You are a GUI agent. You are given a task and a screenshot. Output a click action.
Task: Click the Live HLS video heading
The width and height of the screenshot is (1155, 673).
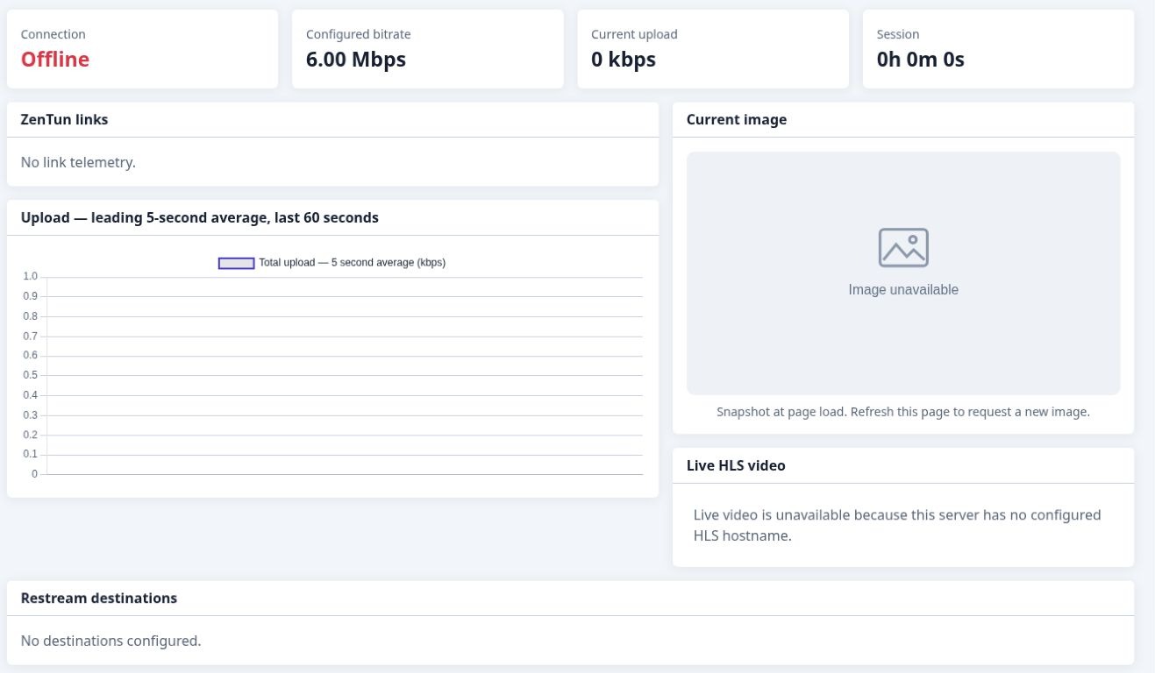coord(736,465)
